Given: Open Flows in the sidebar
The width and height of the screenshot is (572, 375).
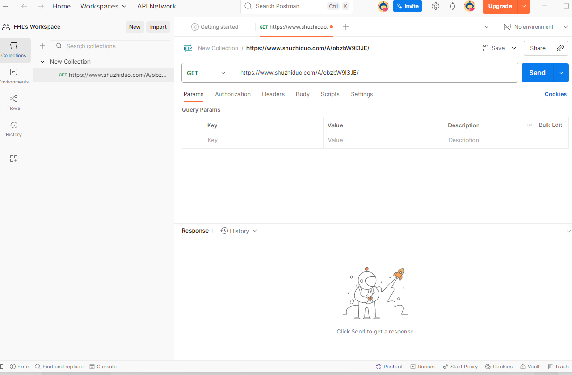Looking at the screenshot, I should tap(14, 103).
